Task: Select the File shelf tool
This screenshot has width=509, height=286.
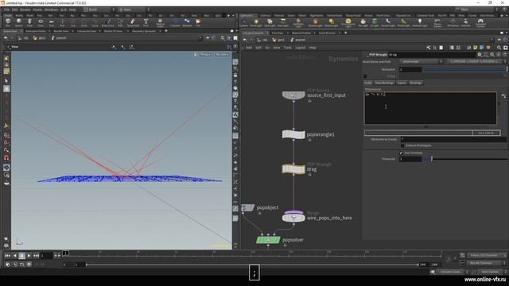Action: click(198, 22)
